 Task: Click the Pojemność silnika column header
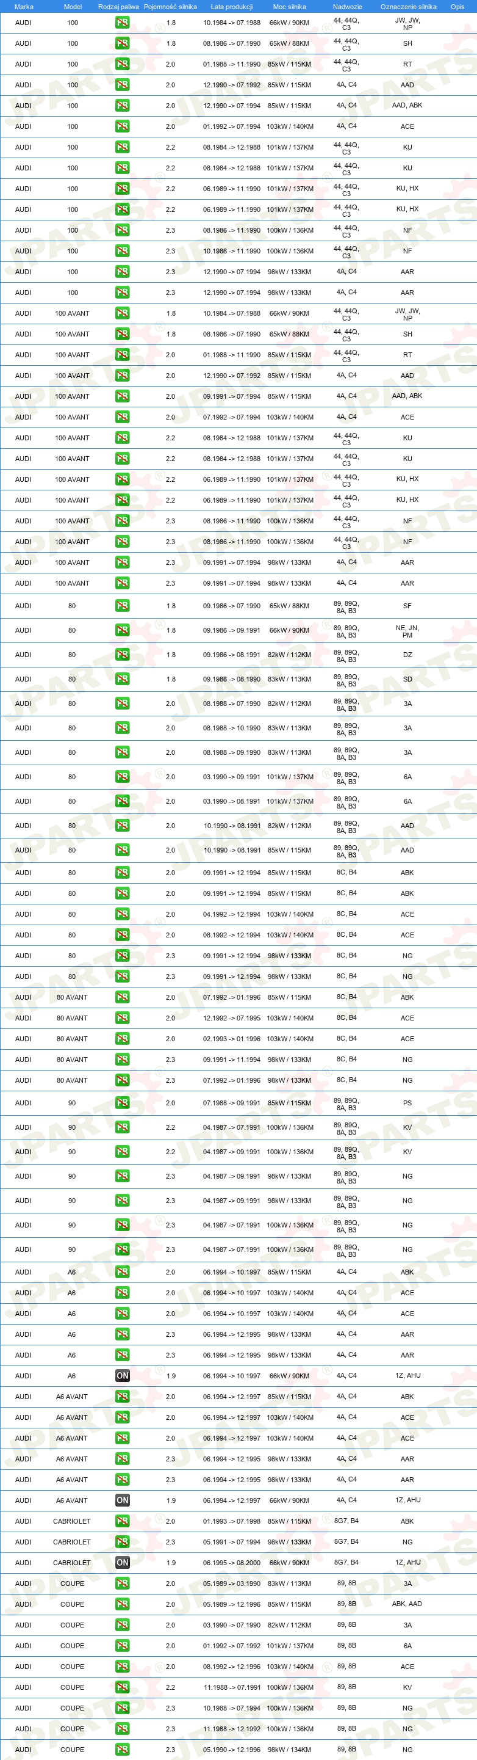(x=170, y=7)
